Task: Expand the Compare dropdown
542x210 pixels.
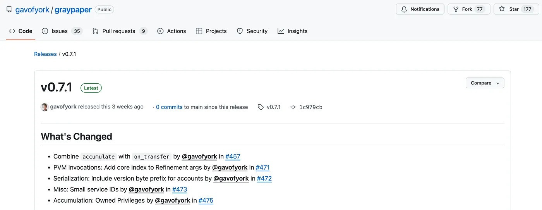Action: point(485,83)
